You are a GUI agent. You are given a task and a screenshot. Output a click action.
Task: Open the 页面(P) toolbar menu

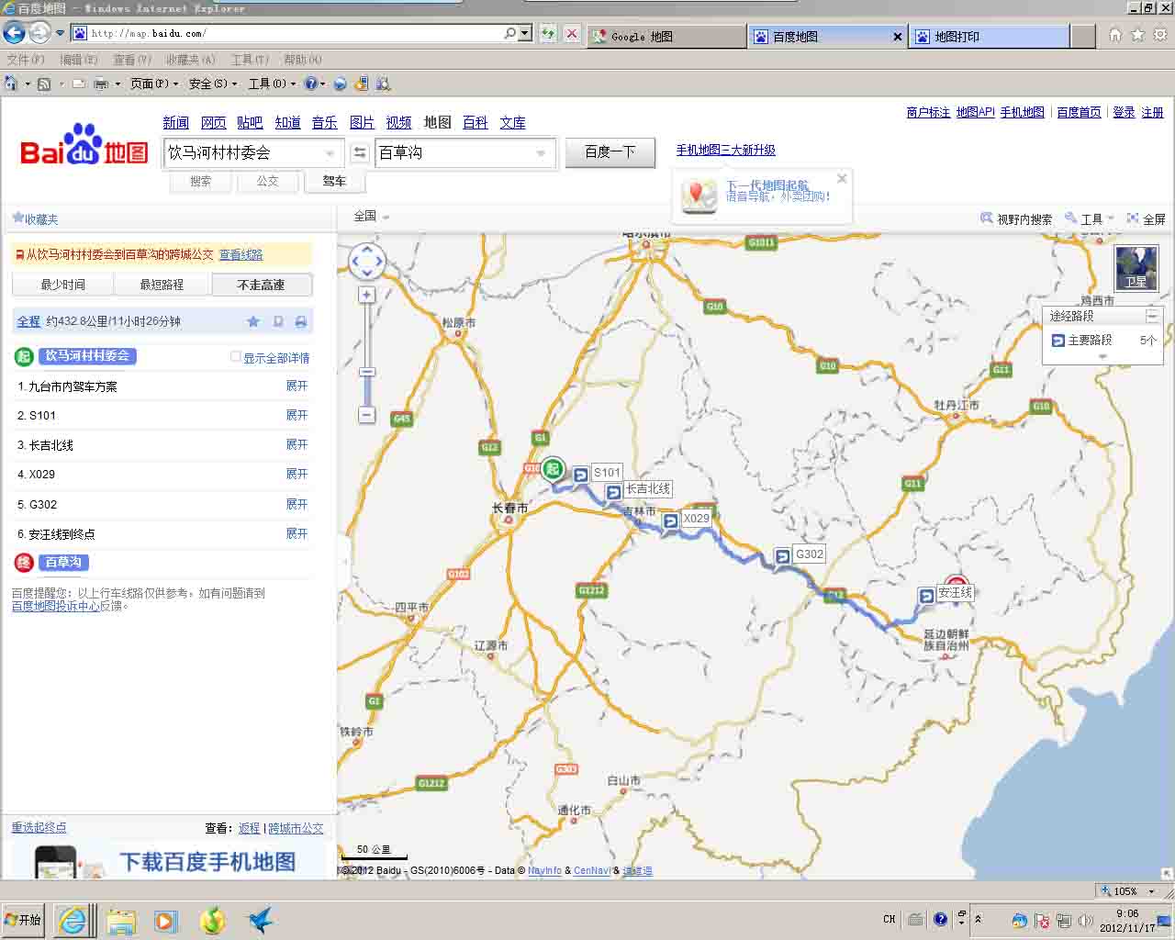(153, 84)
